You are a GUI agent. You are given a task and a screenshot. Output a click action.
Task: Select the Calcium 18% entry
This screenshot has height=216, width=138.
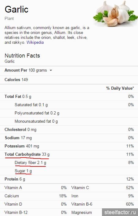pyautogui.click(x=36, y=196)
